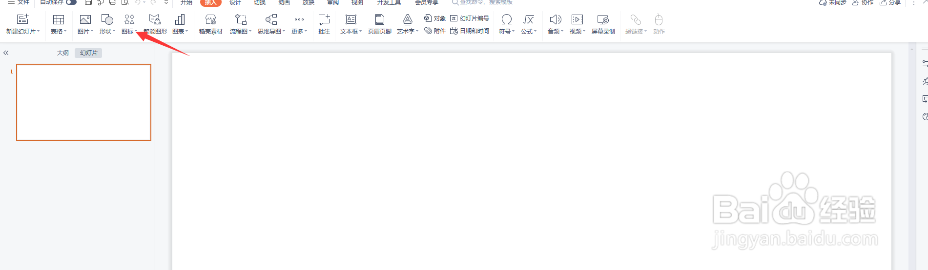
Task: Open the 开发工具 developer tab
Action: 389,2
